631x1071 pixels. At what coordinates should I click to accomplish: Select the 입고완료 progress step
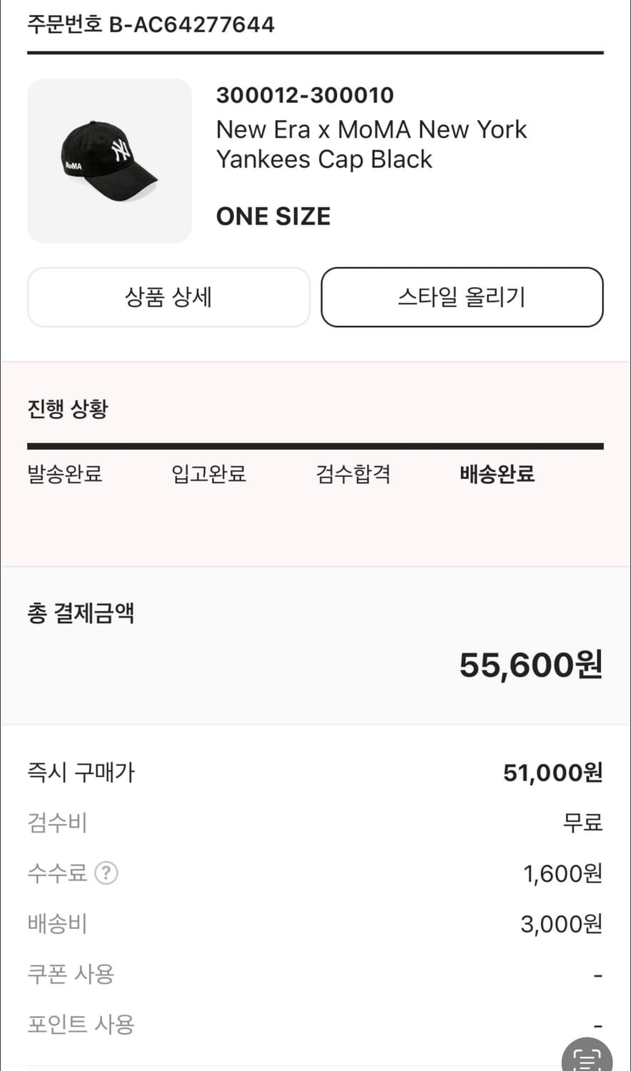209,474
